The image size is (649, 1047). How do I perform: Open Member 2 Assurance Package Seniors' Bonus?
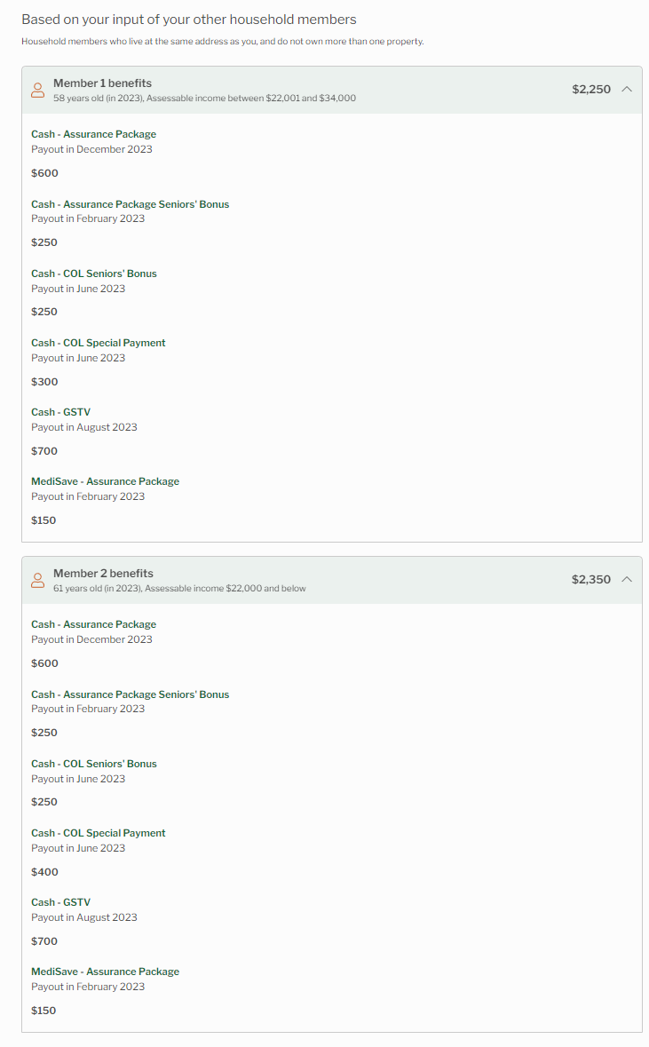tap(131, 694)
